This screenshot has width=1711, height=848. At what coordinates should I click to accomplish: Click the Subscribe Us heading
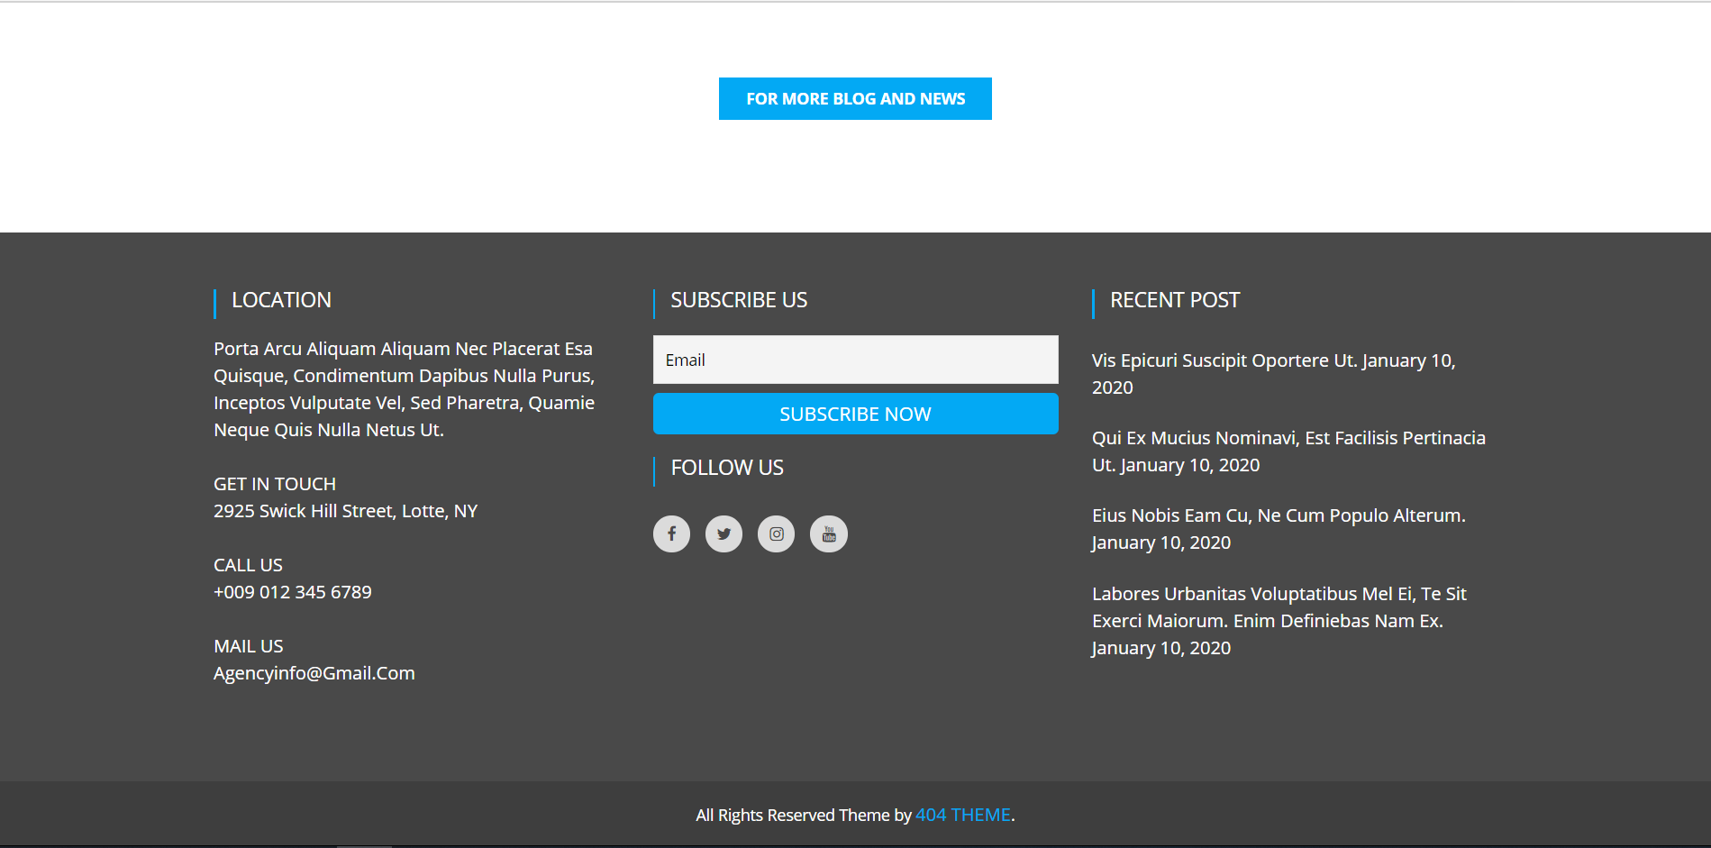pyautogui.click(x=738, y=300)
